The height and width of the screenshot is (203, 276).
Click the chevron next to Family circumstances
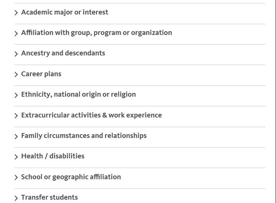coord(16,136)
